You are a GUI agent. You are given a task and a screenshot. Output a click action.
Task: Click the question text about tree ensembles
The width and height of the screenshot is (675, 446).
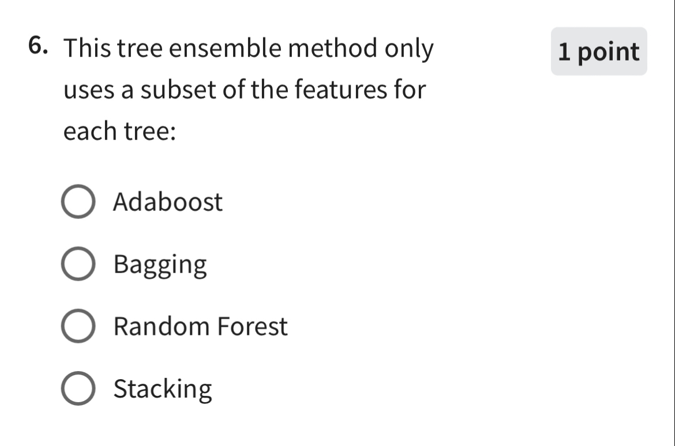(x=248, y=89)
